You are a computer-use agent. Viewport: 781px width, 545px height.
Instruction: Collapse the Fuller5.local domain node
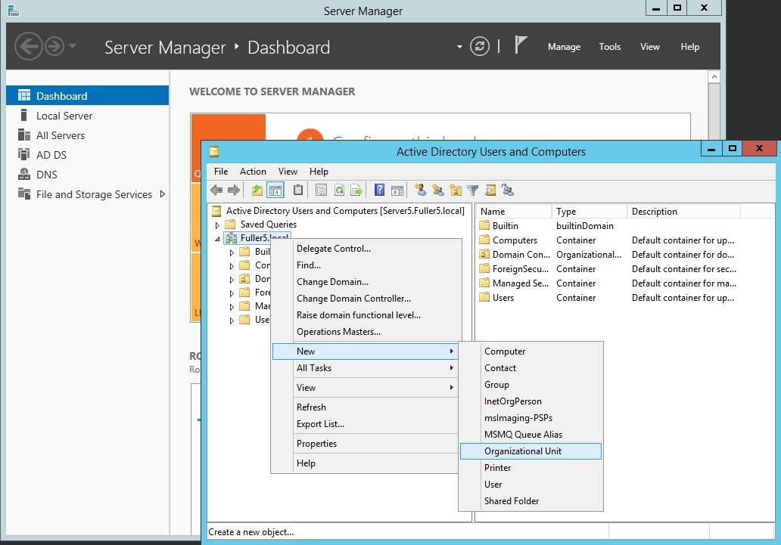[x=217, y=239]
